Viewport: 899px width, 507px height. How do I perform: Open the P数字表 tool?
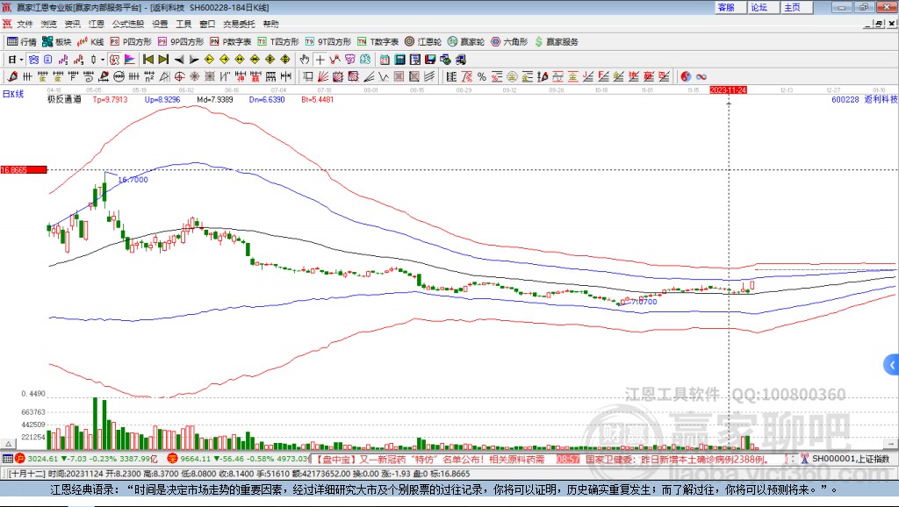[230, 42]
